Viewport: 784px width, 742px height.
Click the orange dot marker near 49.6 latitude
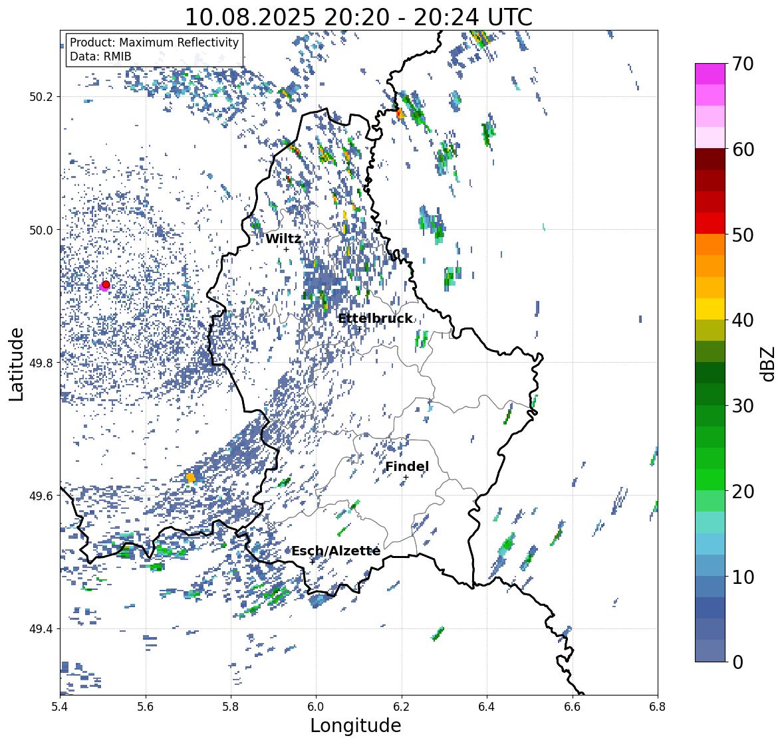pyautogui.click(x=190, y=478)
